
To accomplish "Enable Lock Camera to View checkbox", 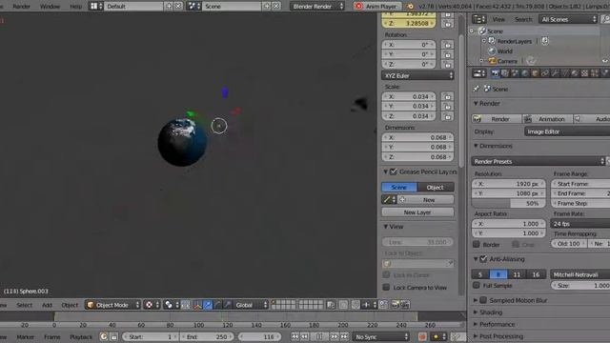I will [x=386, y=288].
